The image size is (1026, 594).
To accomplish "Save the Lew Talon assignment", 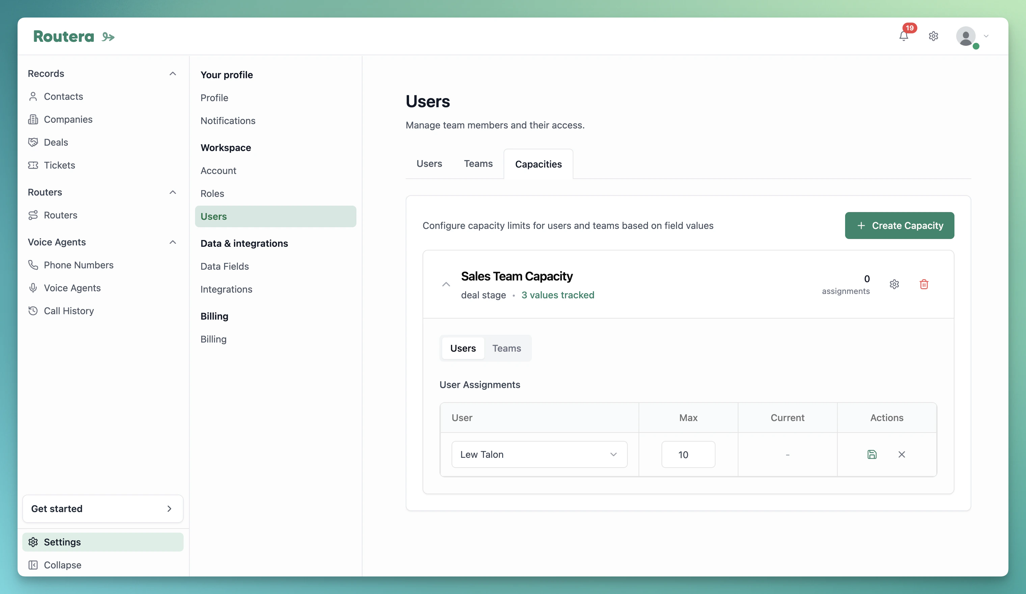I will 872,454.
